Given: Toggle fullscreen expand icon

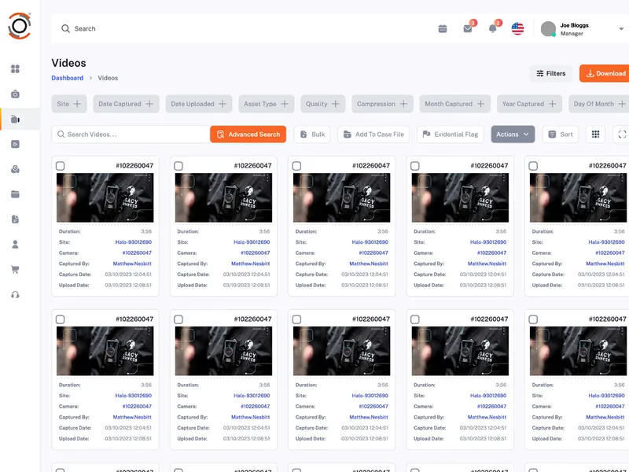Looking at the screenshot, I should pos(622,135).
